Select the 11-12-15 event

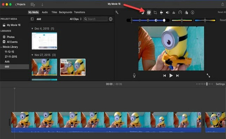[9, 52]
